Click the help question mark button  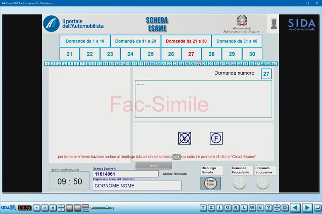click(268, 208)
